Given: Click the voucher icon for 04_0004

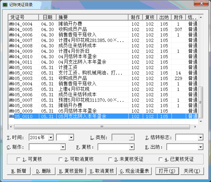Looking at the screenshot, I should pos(11,24).
